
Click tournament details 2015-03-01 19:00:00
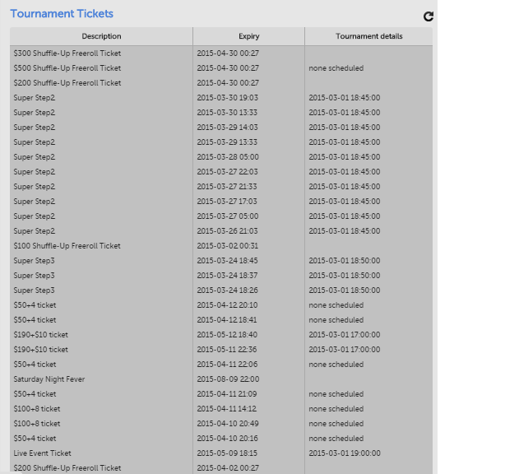click(345, 453)
